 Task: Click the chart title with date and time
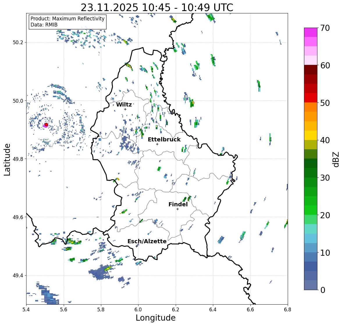tap(157, 8)
